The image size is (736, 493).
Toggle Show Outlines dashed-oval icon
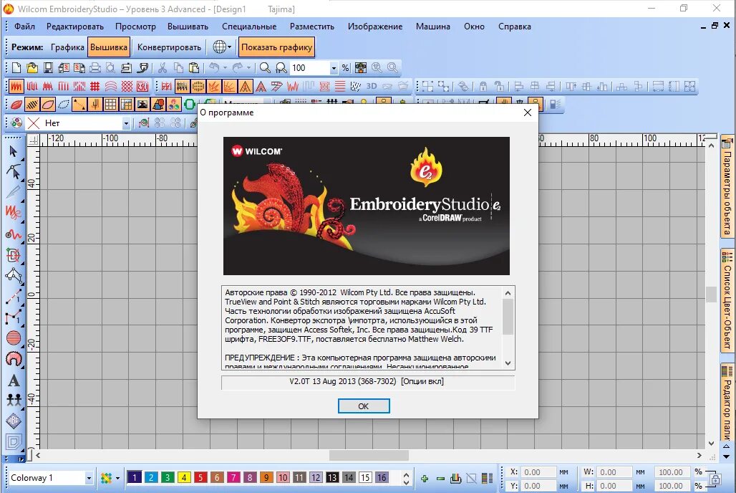tap(64, 105)
